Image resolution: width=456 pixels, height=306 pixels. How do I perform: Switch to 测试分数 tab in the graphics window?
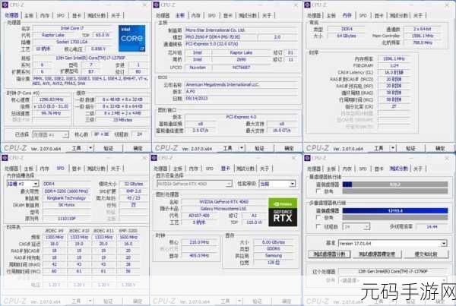(245, 169)
